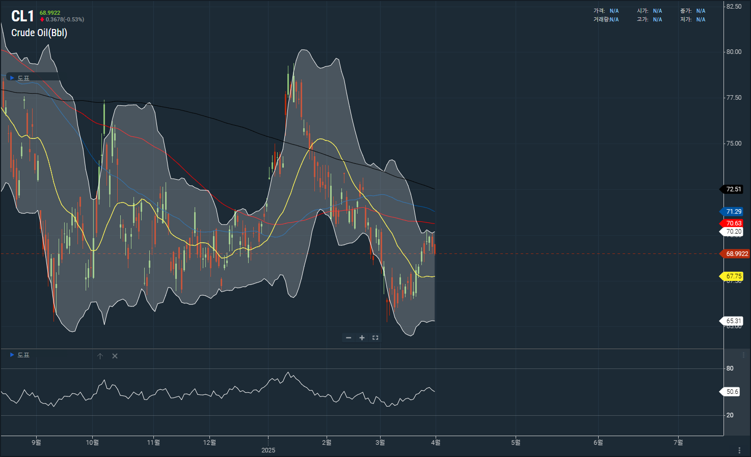Open three-dot menu at bottom right corner
Viewport: 751px width, 457px height.
pos(739,450)
